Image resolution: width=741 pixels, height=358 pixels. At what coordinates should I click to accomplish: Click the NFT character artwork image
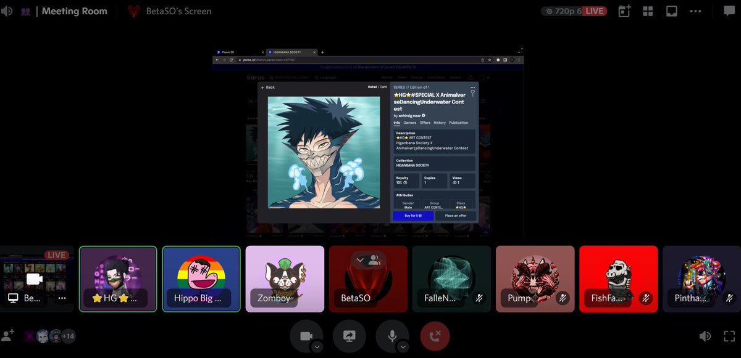click(x=324, y=152)
